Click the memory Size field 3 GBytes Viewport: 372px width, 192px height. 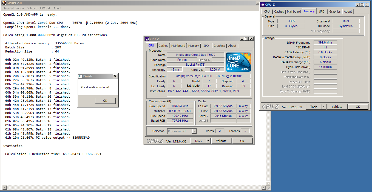pyautogui.click(x=291, y=26)
